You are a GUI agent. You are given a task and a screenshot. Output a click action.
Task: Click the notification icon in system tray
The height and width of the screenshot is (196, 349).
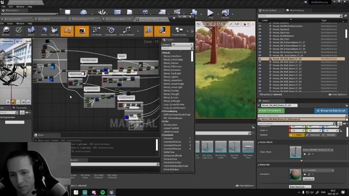pyautogui.click(x=343, y=192)
